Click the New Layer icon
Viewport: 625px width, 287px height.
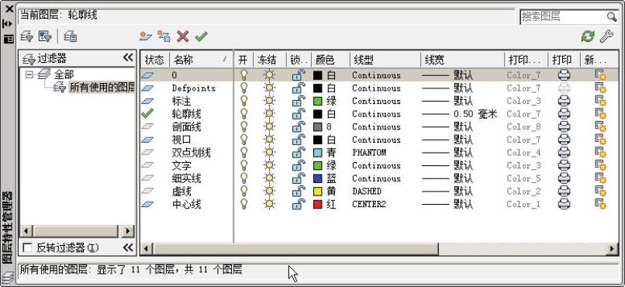point(146,36)
